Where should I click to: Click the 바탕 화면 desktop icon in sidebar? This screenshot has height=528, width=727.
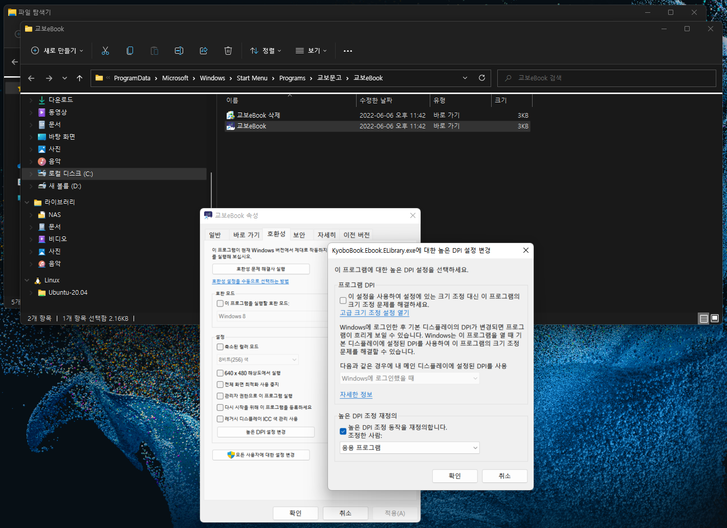pyautogui.click(x=42, y=137)
